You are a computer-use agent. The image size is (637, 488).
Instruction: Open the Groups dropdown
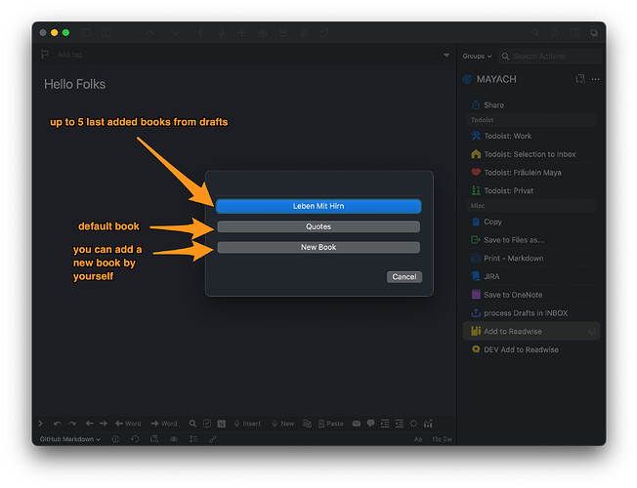[477, 56]
